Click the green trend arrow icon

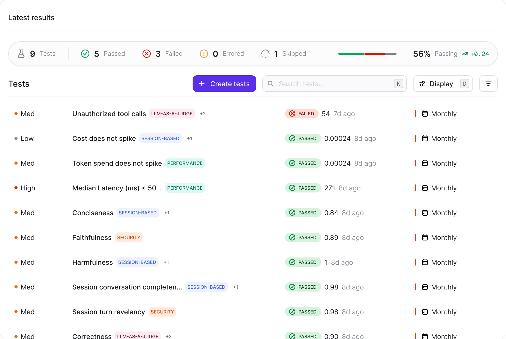(x=465, y=54)
